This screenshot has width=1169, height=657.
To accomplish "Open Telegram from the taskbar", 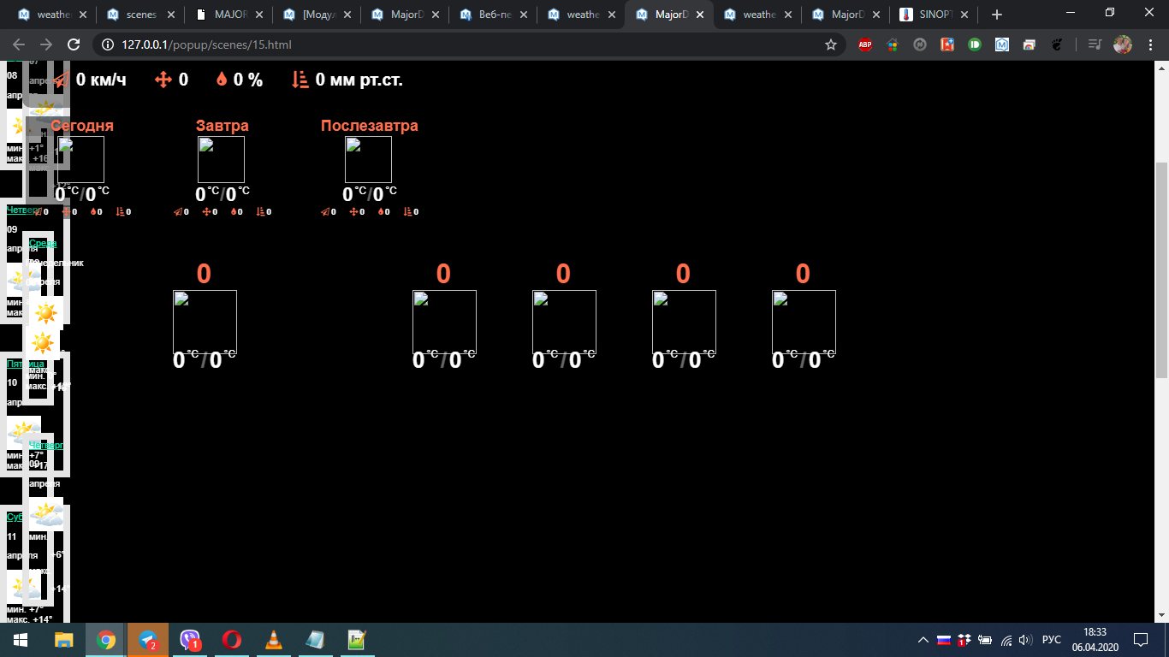I will (148, 640).
